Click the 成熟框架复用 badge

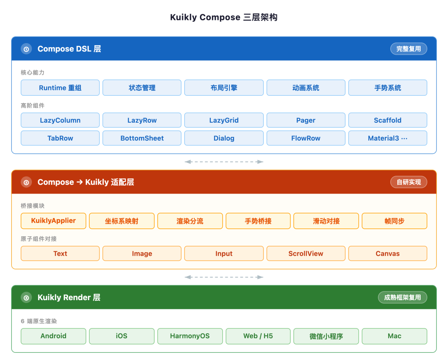[x=402, y=298]
